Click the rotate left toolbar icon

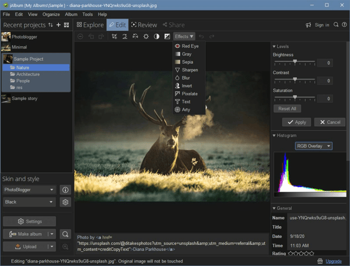tap(91, 36)
